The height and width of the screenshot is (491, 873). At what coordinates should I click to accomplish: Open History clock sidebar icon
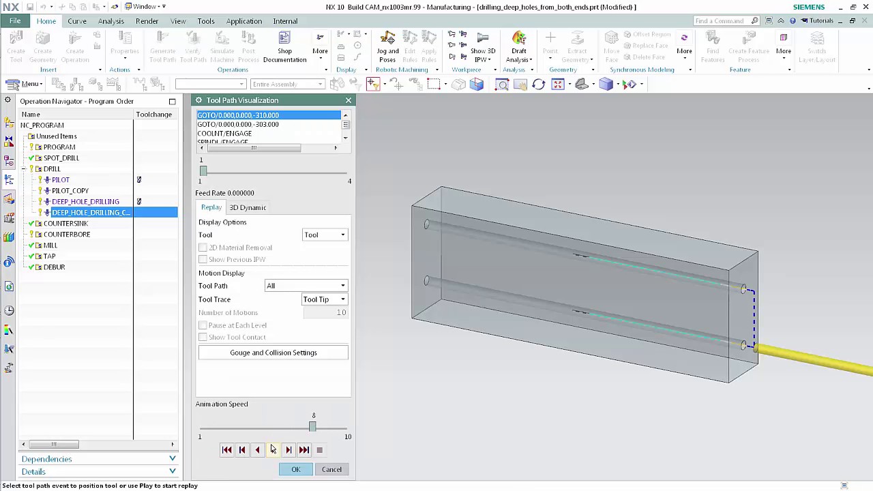coord(9,310)
